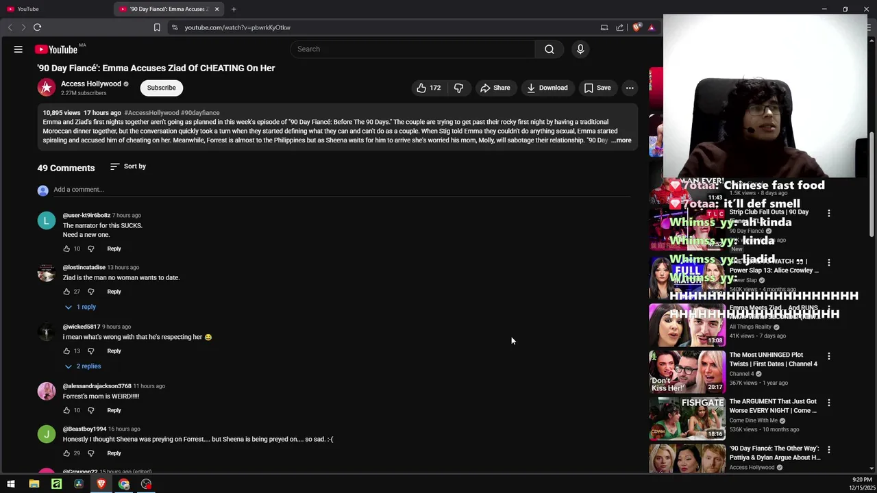
Task: Open the YouTube guide hamburger menu
Action: coord(18,49)
